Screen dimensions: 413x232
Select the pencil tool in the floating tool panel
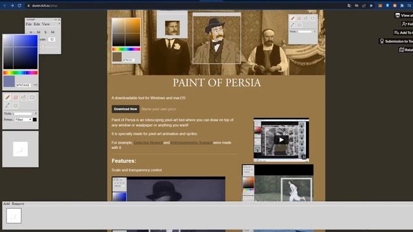tap(8, 97)
